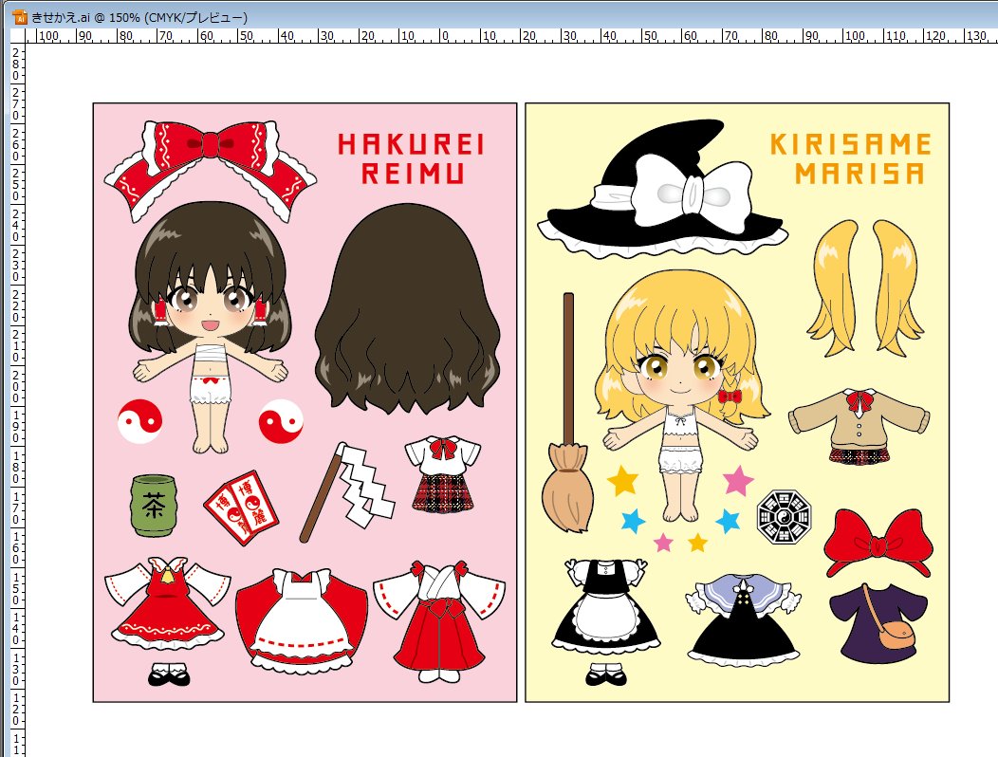
Task: Click the white bow on the witch hat
Action: click(x=693, y=194)
